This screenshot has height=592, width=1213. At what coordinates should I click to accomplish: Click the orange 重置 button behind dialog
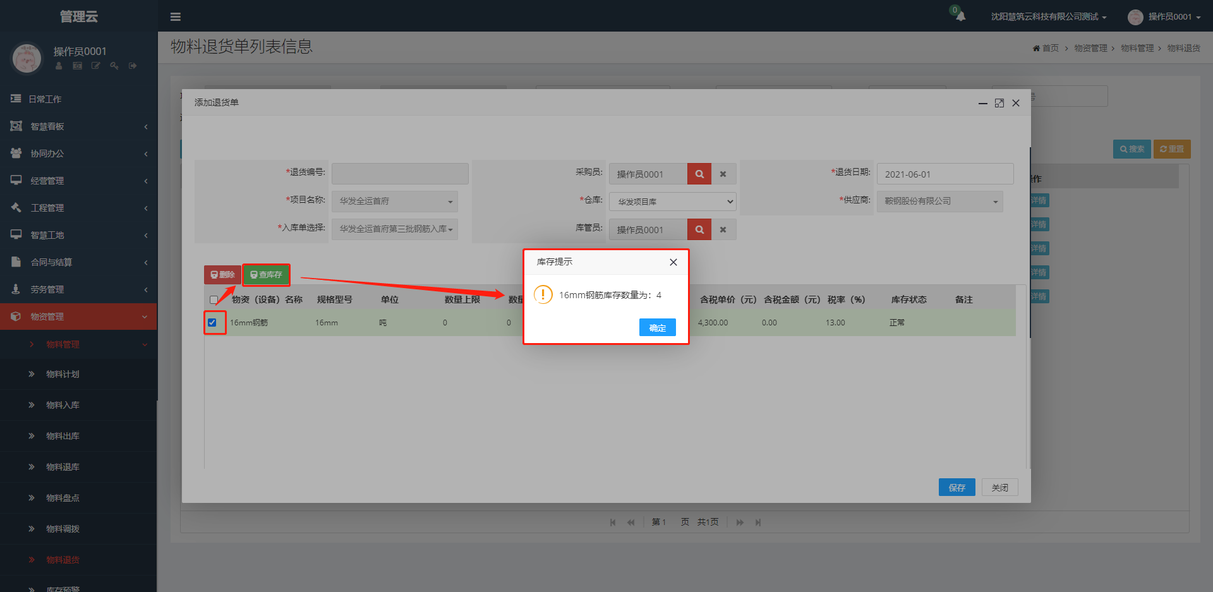[x=1172, y=149]
